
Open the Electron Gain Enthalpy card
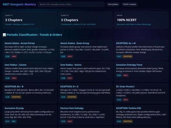click(85, 115)
